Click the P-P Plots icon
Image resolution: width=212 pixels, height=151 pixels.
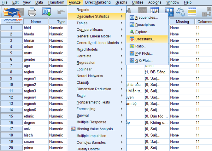point(132,53)
